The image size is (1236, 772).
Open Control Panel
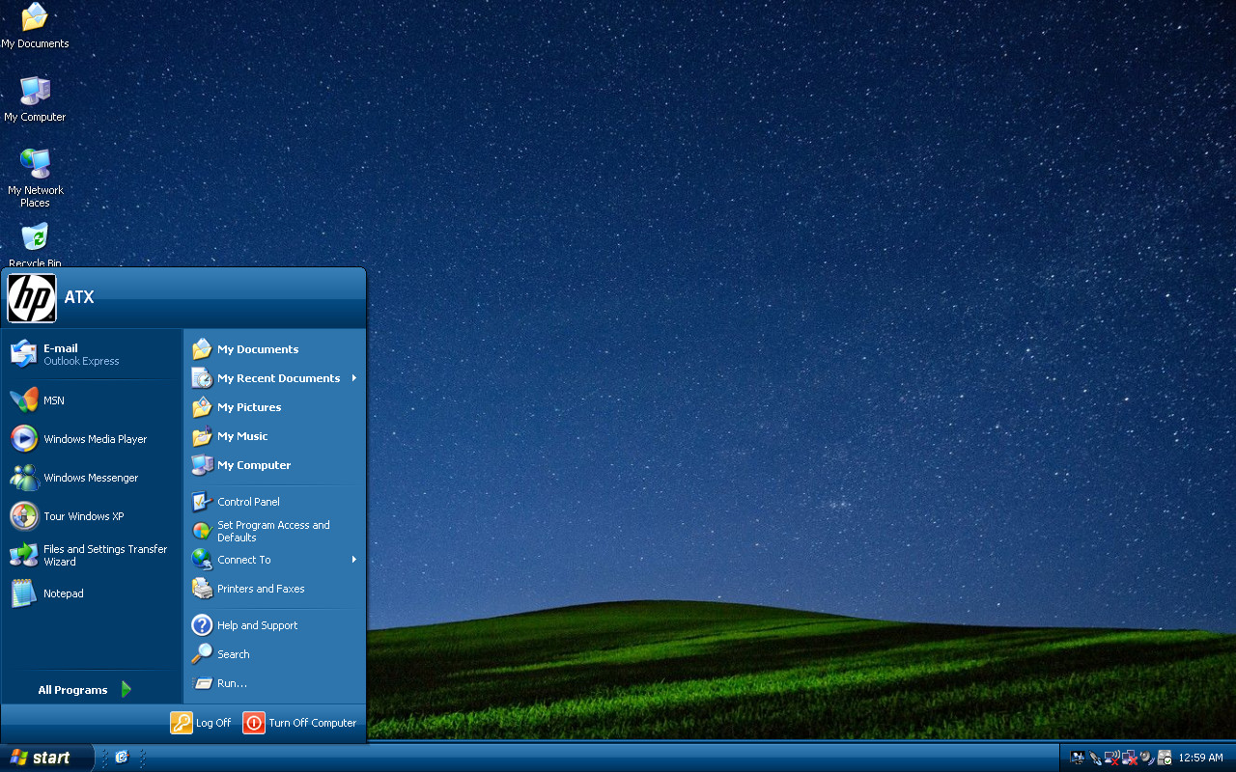point(274,502)
